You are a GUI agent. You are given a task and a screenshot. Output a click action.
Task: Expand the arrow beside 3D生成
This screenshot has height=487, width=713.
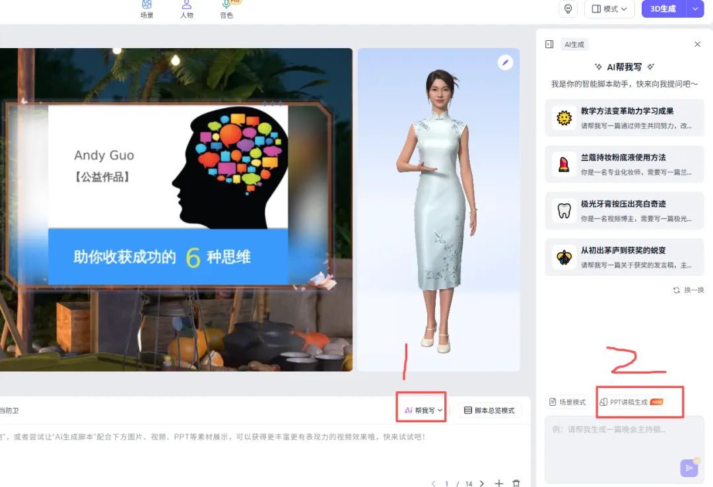[695, 9]
